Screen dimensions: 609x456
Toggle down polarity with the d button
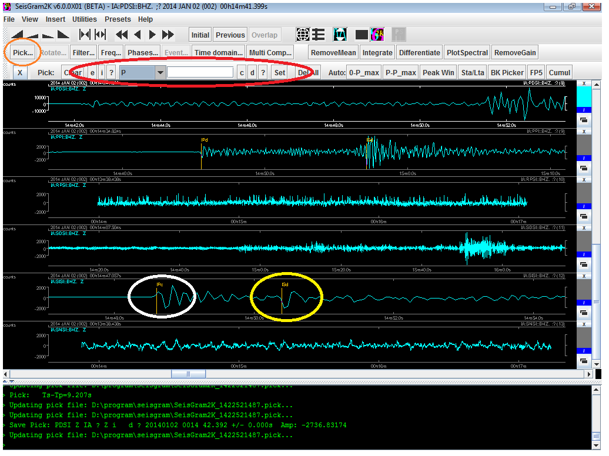(x=251, y=72)
